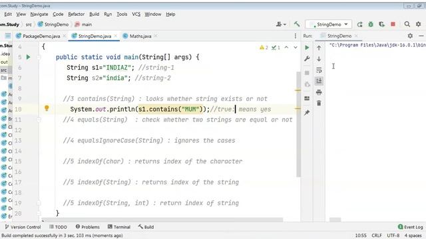Open the editor tabs options menu
This screenshot has height=239, width=426.
(x=296, y=36)
